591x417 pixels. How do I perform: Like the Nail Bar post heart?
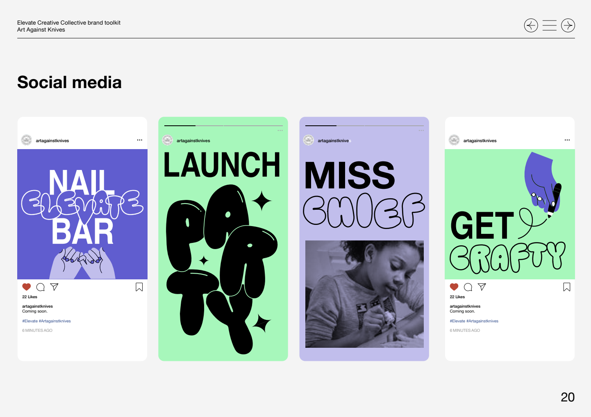point(27,287)
